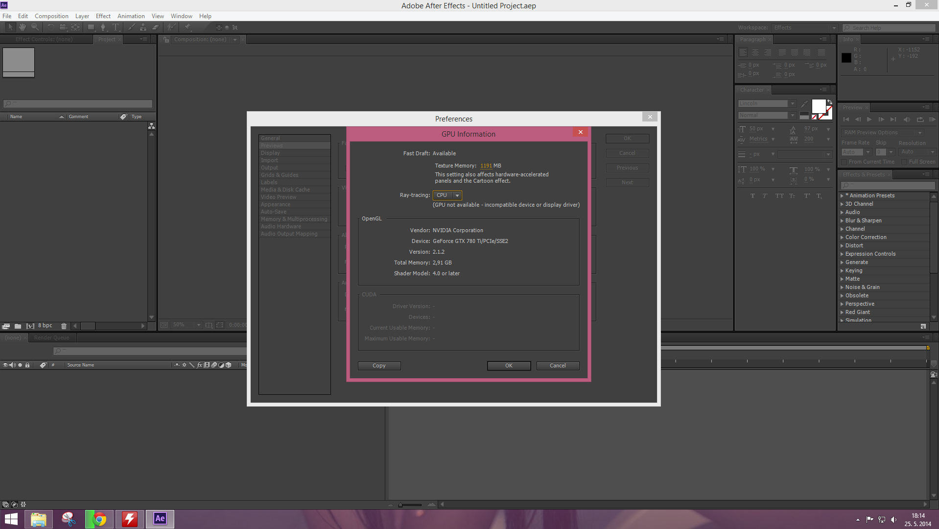Click the Preferences dialog OK button
This screenshot has height=529, width=939.
coord(627,139)
